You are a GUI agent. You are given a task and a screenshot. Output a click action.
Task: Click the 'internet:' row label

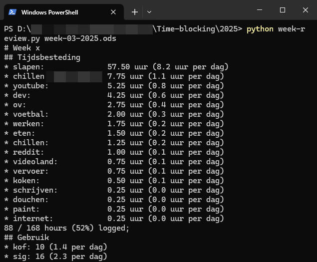[33, 219]
